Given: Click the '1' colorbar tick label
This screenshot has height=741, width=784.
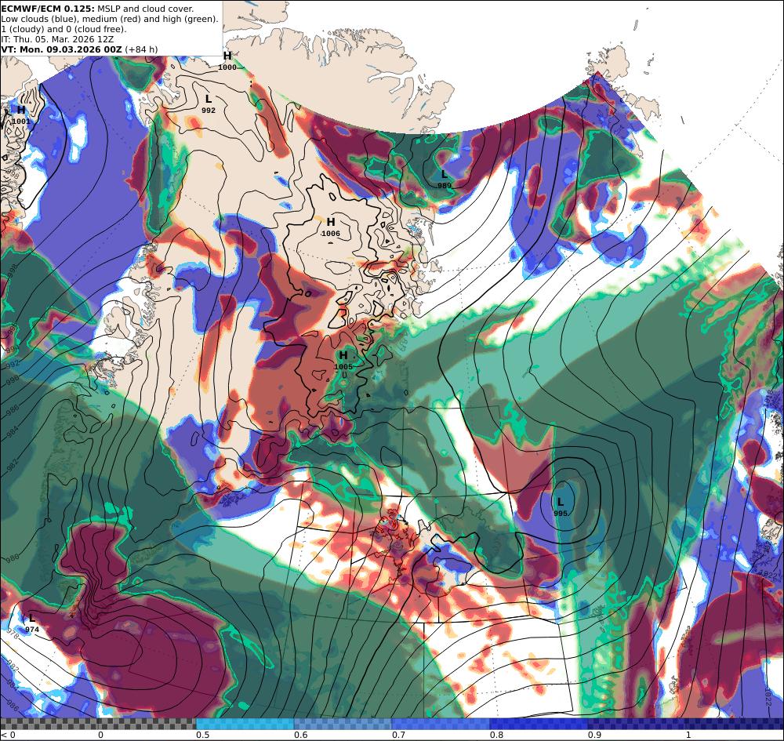Looking at the screenshot, I should click(x=688, y=735).
